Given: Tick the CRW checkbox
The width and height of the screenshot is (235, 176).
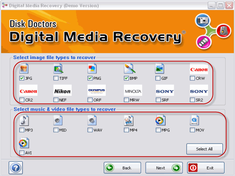Looking at the screenshot, I should point(192,78).
